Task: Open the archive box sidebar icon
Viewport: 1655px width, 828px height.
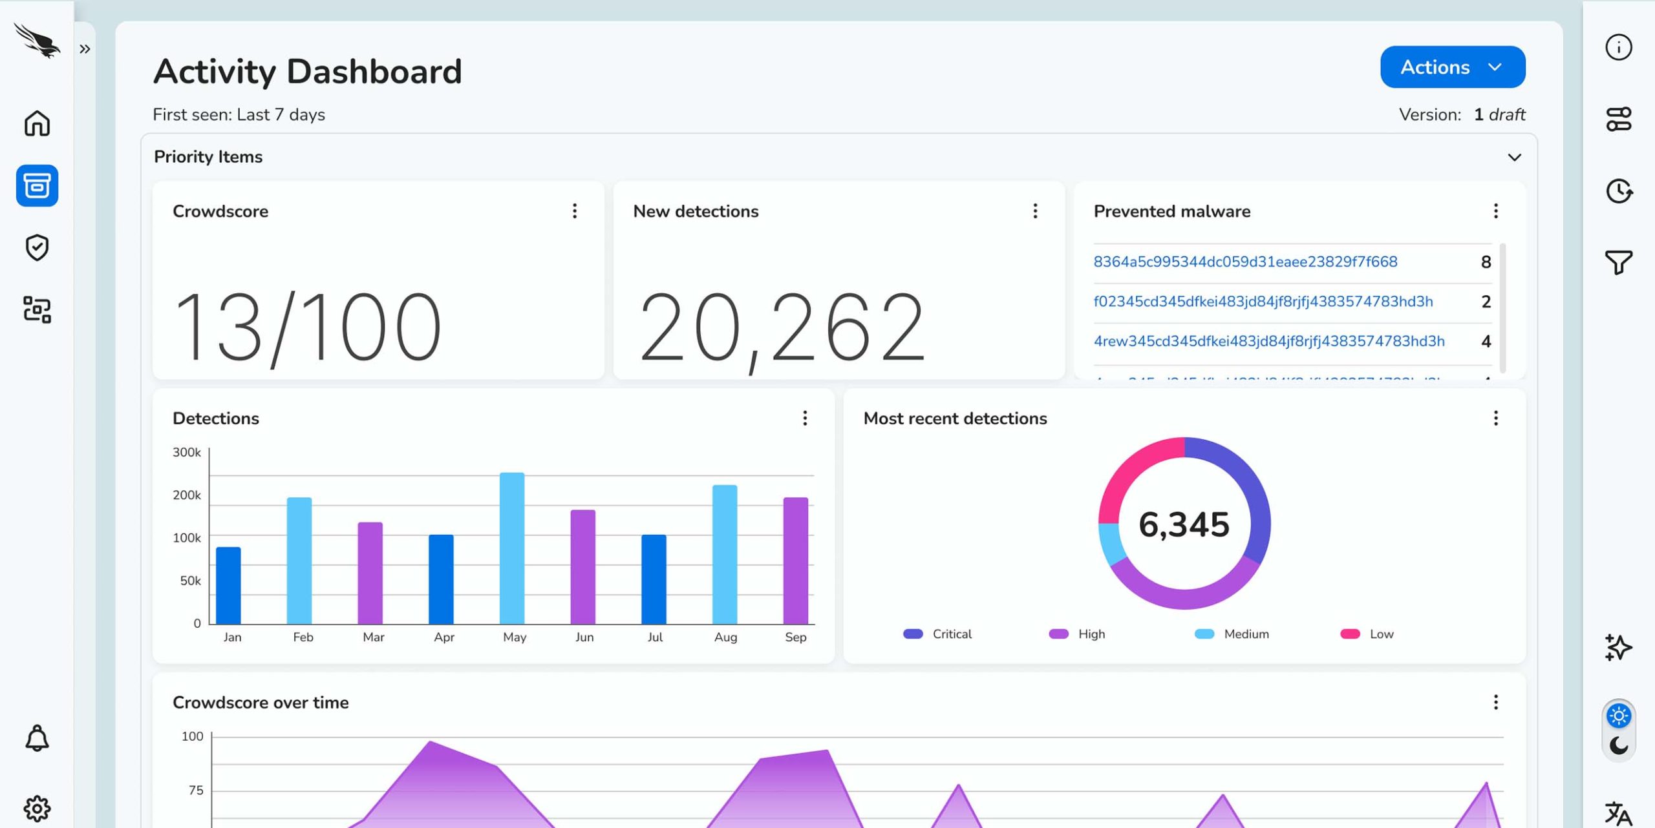Action: (x=37, y=186)
